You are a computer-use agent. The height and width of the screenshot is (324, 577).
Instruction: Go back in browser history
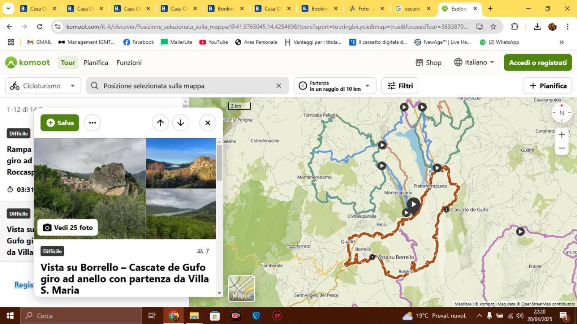[9, 27]
